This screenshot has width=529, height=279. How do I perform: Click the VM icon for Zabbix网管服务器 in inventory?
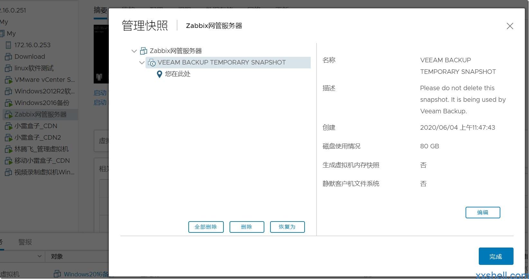coord(8,115)
